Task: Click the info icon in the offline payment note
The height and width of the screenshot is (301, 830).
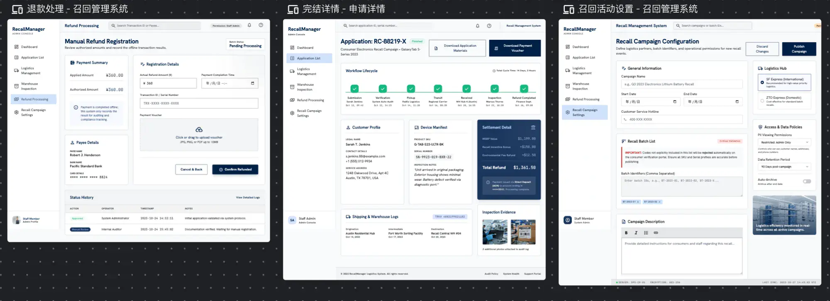Action: tap(76, 107)
